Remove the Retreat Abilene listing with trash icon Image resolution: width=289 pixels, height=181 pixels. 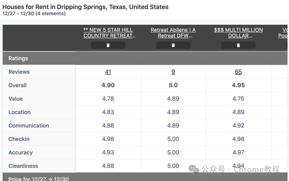tap(173, 45)
